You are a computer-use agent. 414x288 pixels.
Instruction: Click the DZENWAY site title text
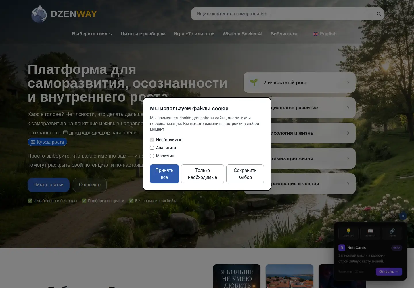pos(74,14)
